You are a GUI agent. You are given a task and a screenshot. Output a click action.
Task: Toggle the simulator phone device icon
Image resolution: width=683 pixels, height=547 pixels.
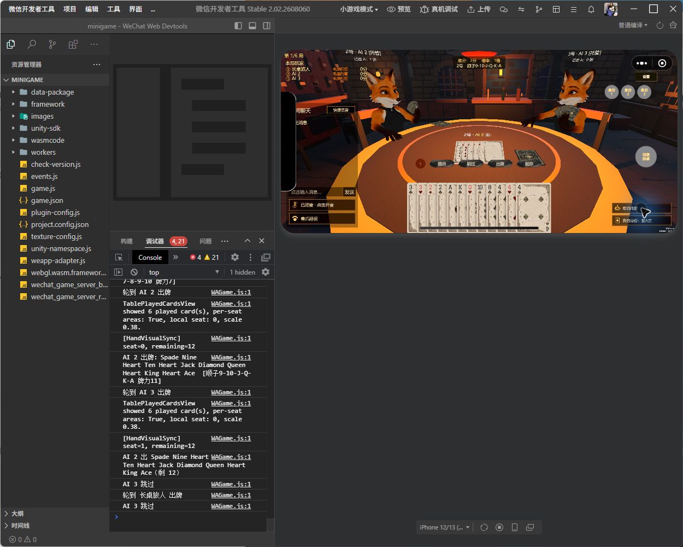tap(515, 527)
